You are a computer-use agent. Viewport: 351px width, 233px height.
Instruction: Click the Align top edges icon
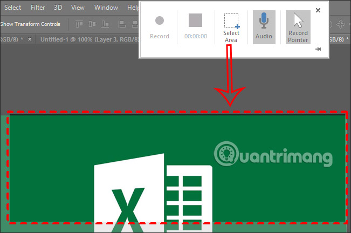(x=79, y=24)
